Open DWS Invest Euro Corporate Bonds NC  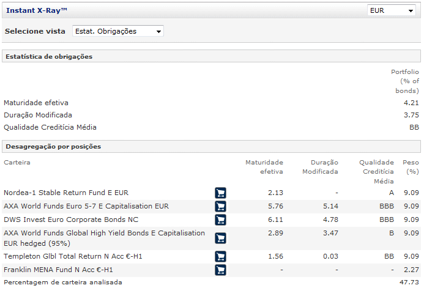(71, 220)
